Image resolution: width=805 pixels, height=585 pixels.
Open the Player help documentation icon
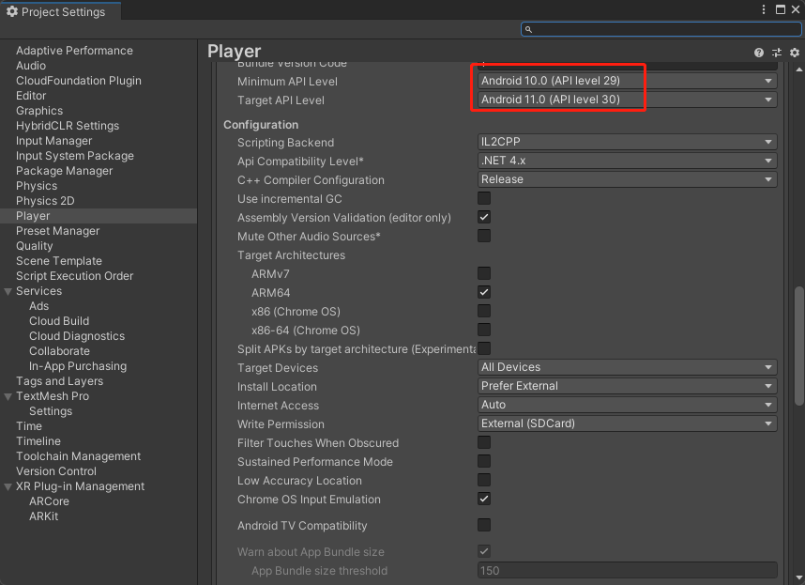(759, 53)
